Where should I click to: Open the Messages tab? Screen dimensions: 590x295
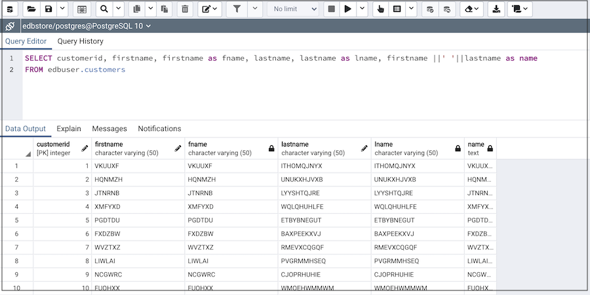[x=109, y=129]
